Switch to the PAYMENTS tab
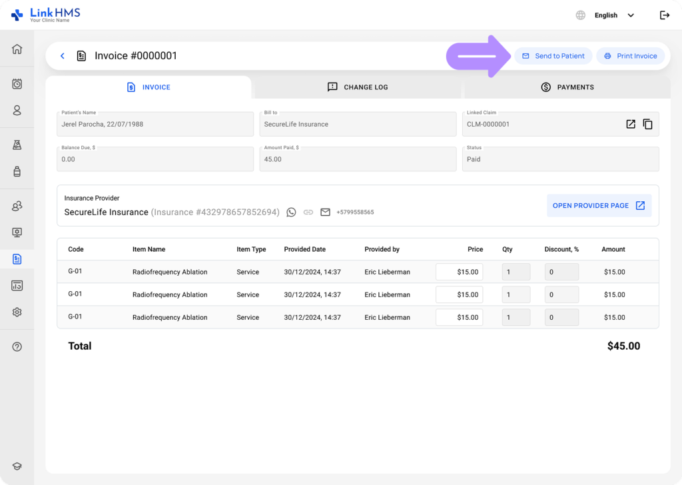 [567, 87]
